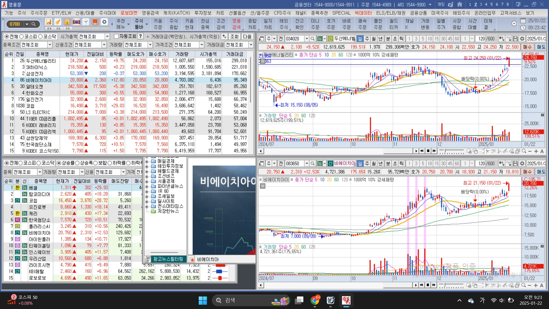
Task: Click the save icon on the lower chart toolbar
Action: point(515,163)
